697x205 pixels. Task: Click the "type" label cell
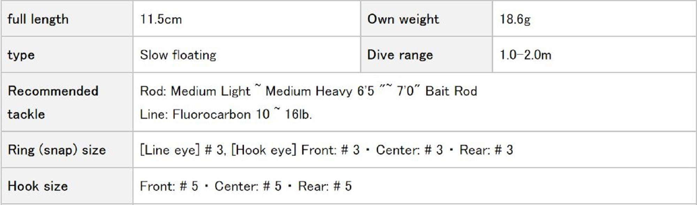point(21,55)
